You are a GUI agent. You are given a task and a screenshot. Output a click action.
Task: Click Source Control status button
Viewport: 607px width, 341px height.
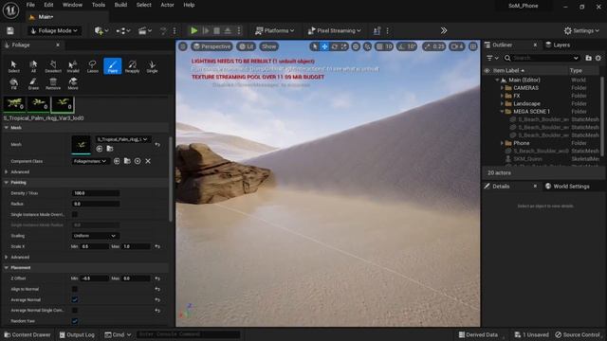click(x=578, y=334)
